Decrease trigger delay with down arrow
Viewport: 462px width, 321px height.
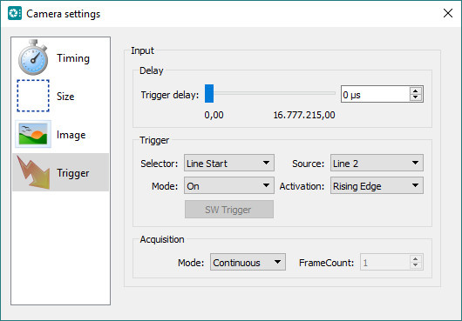(416, 97)
